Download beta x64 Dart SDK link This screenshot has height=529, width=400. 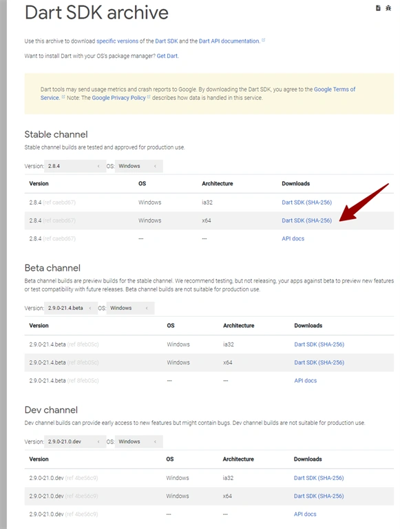[x=319, y=362]
